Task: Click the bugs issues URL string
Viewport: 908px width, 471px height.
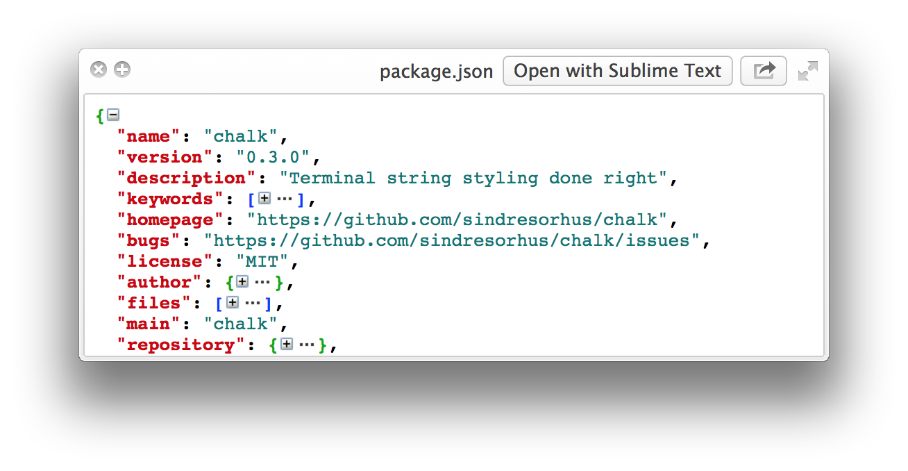Action: (x=452, y=241)
